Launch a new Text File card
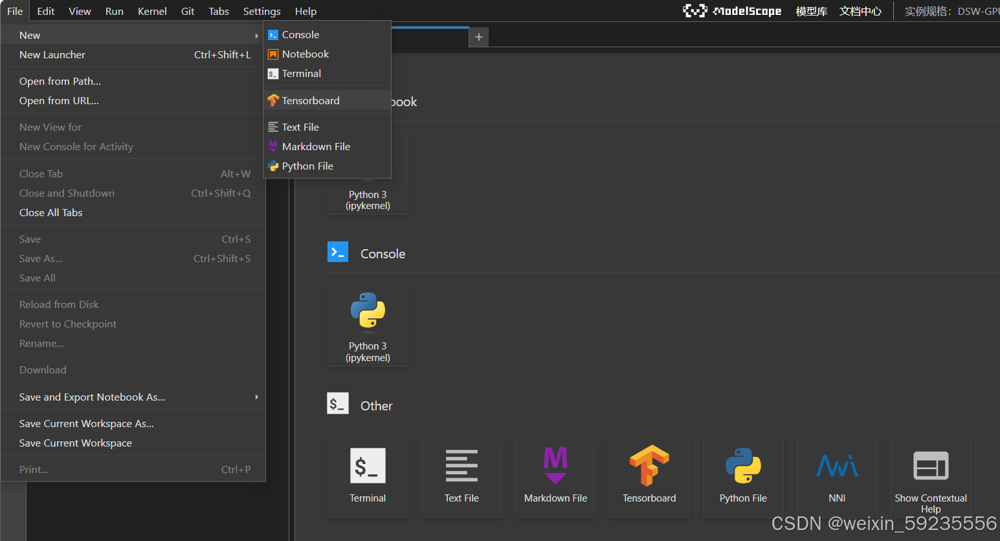This screenshot has width=1000, height=541. (461, 477)
